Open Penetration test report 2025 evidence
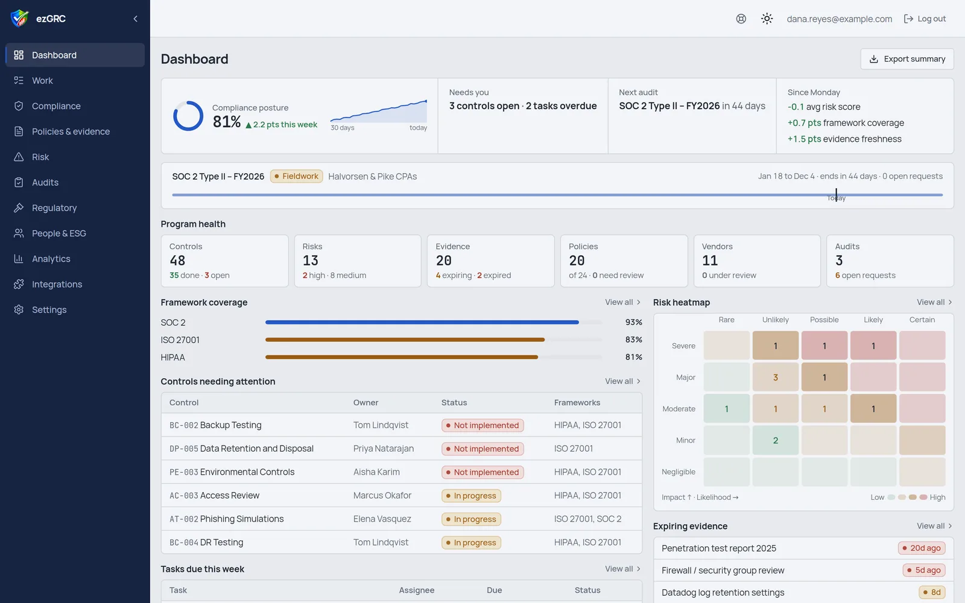 [803, 548]
